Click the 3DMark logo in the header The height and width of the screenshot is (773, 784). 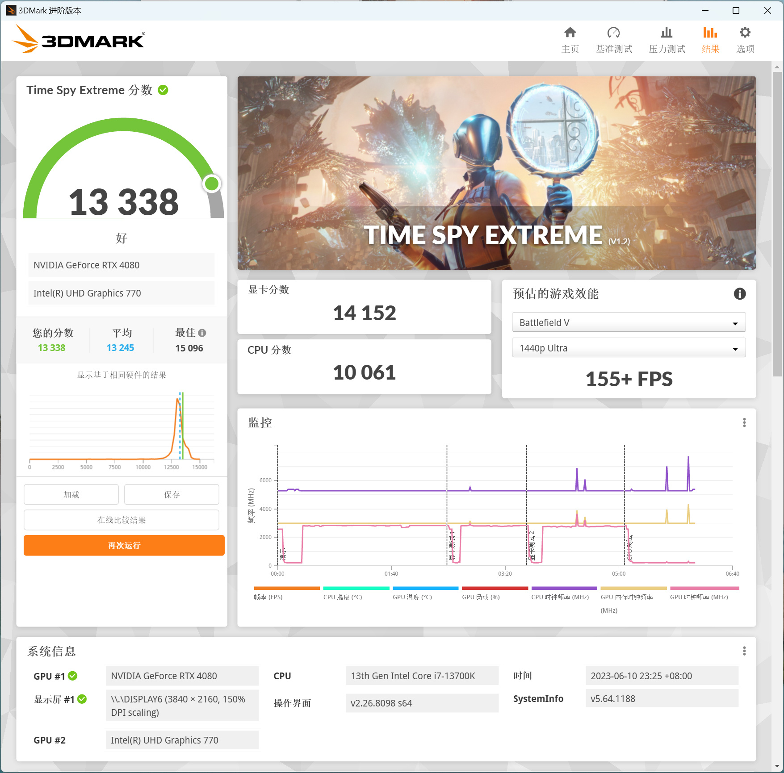(x=79, y=39)
